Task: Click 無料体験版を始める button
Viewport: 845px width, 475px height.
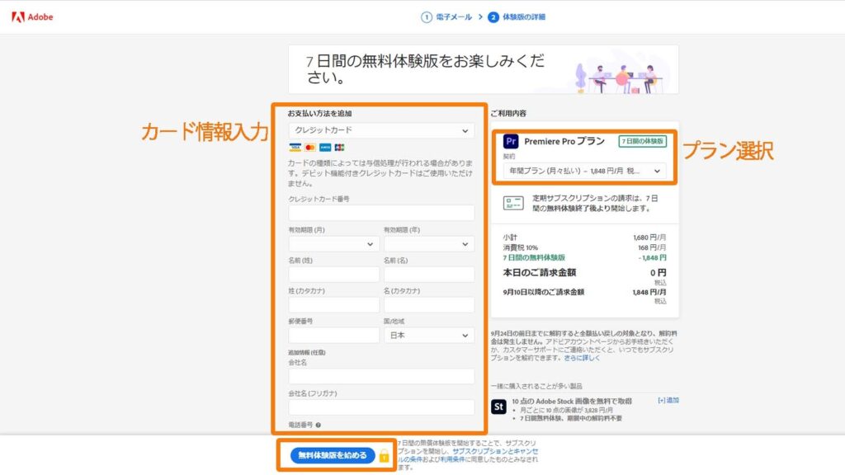Action: 333,455
